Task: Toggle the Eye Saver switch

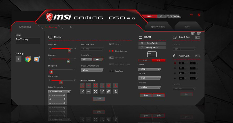Action: point(111,58)
